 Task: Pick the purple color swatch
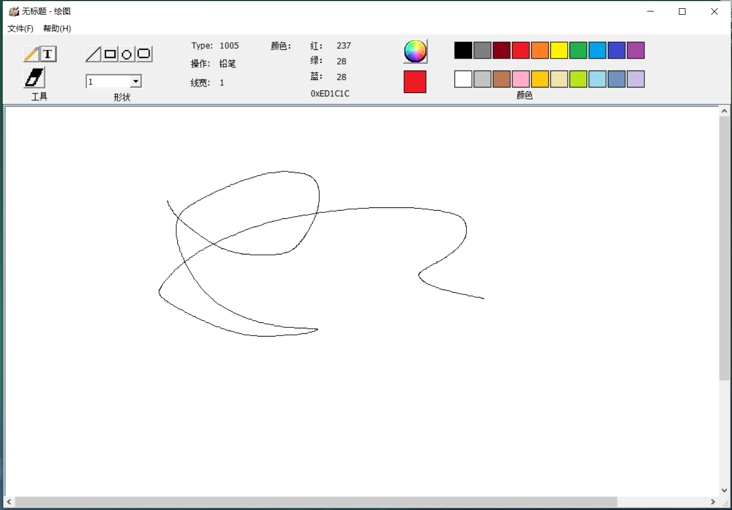636,50
